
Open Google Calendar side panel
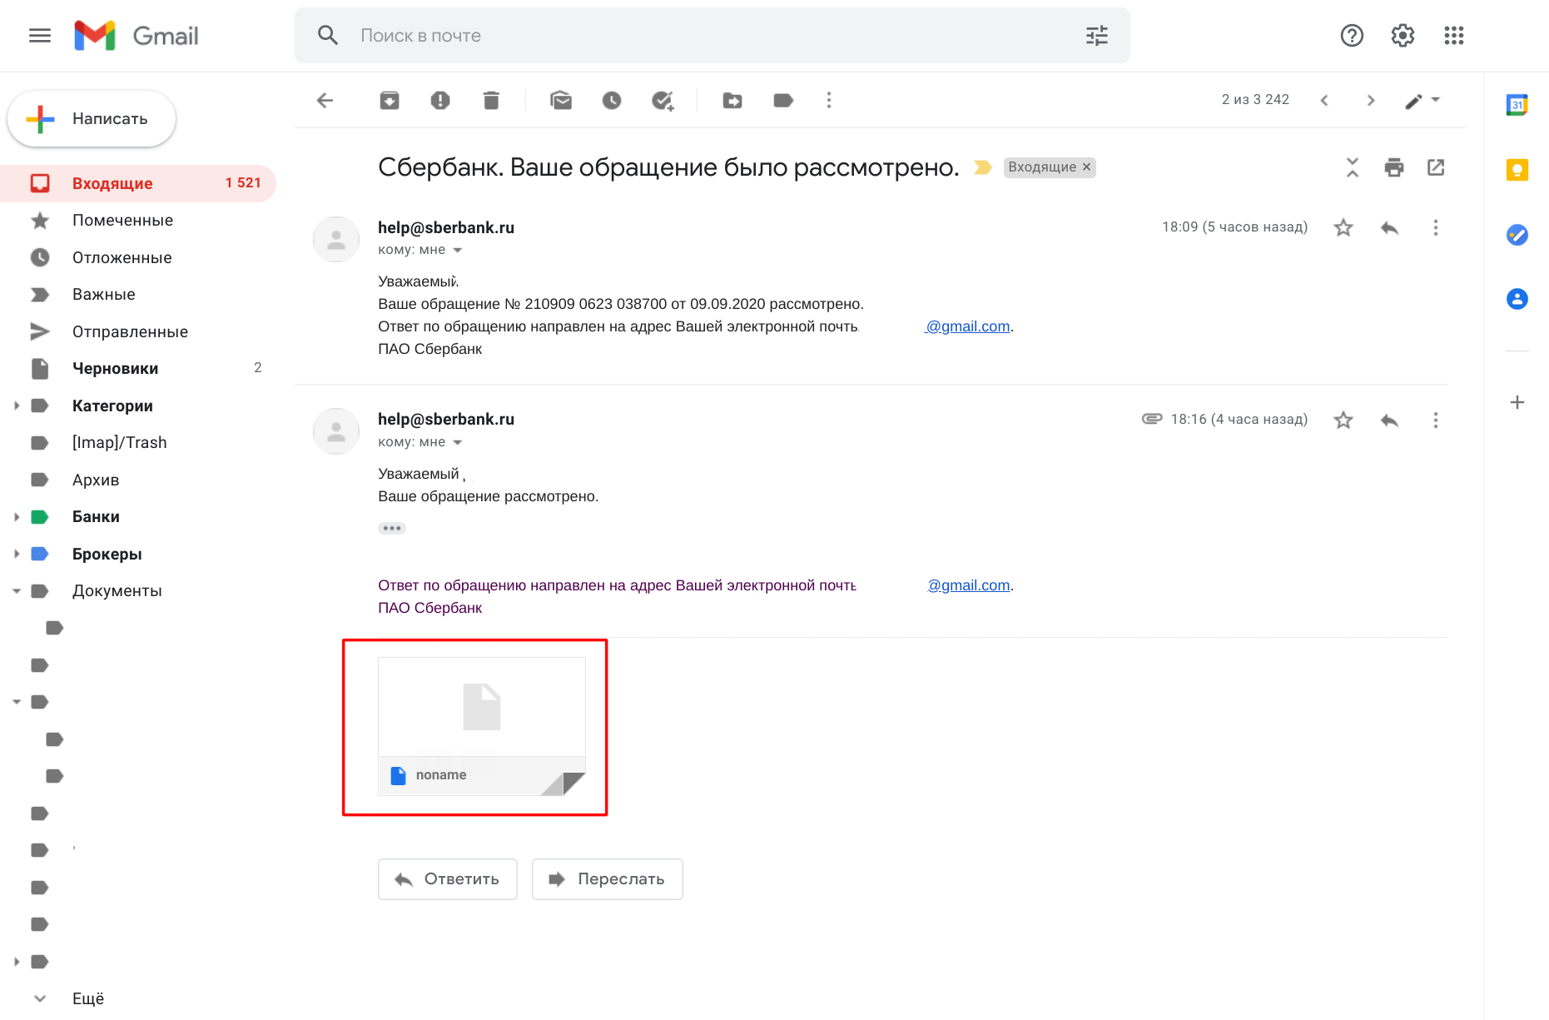coord(1517,105)
